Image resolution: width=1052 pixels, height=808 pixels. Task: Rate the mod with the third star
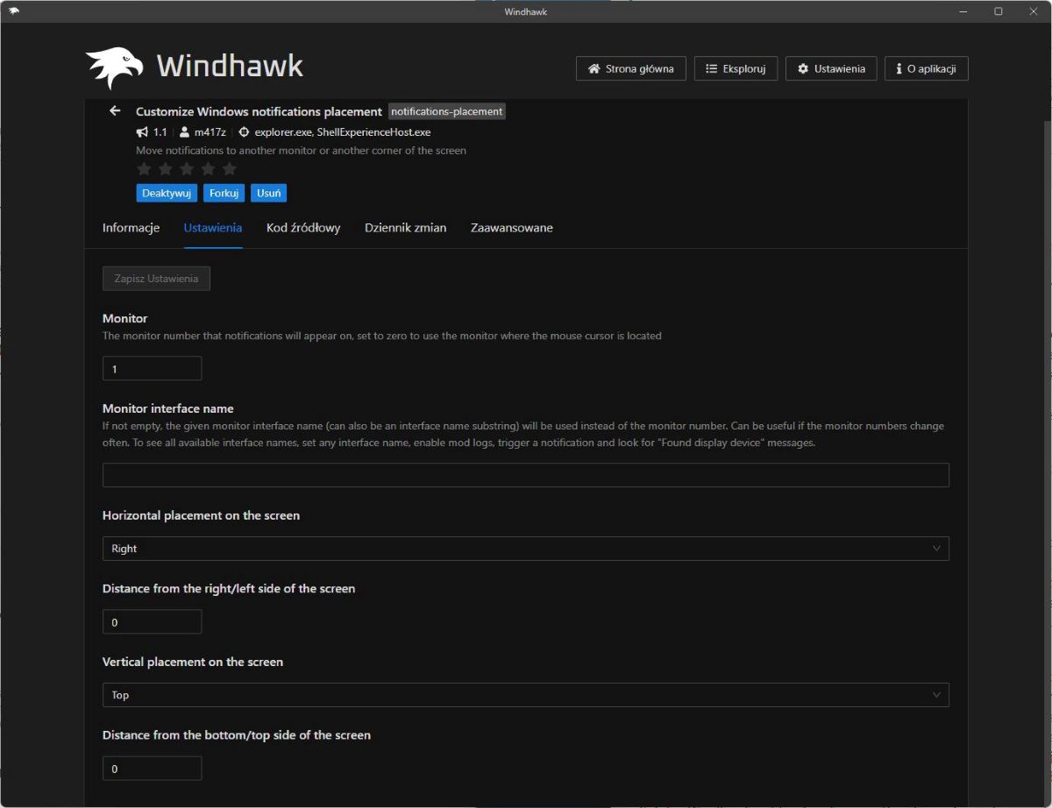(187, 168)
